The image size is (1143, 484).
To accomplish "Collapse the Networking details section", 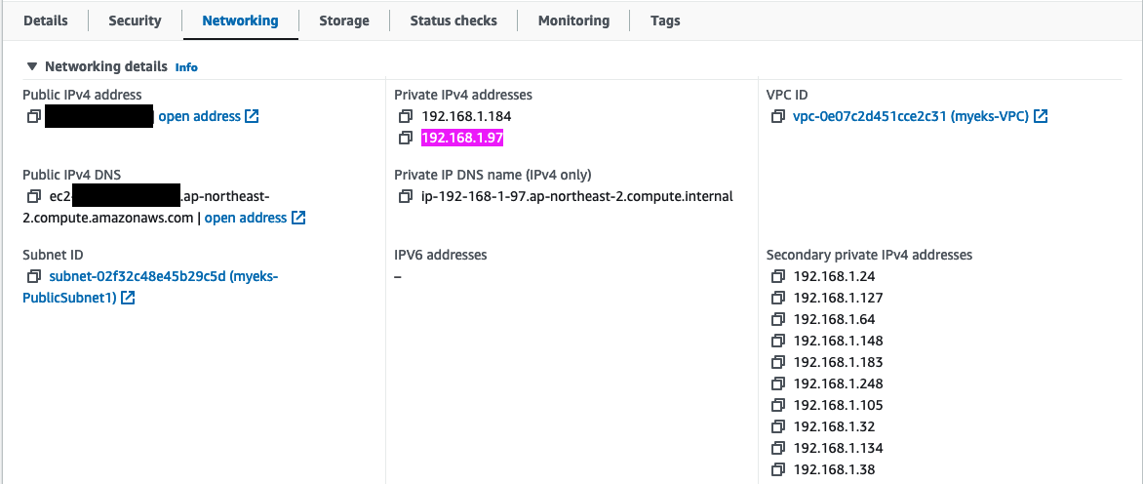I will pos(33,67).
